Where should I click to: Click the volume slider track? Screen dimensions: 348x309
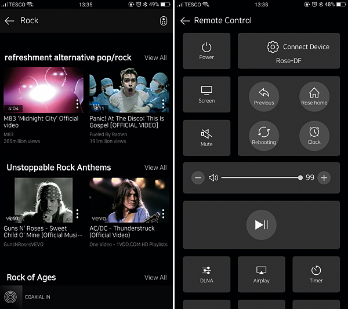coord(262,177)
